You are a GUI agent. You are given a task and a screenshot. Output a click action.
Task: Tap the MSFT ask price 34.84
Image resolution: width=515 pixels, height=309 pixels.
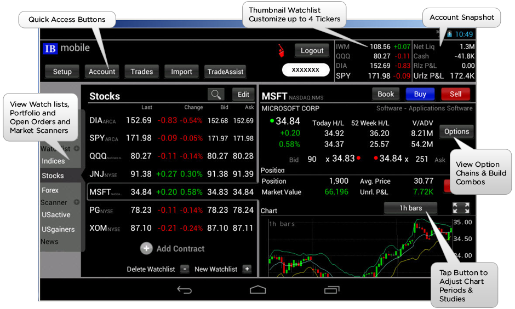point(391,159)
